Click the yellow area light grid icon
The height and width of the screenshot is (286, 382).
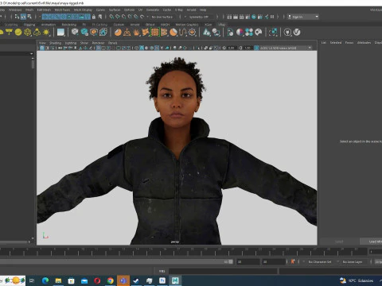(28, 33)
